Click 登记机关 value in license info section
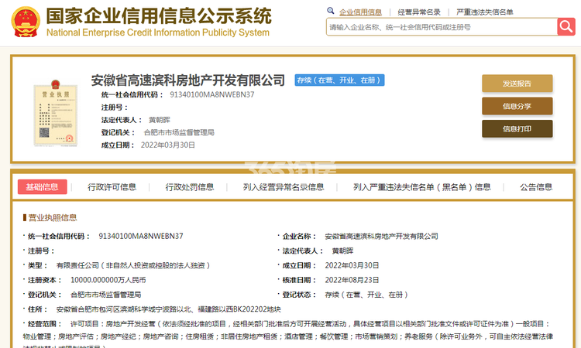Screen dimensions: 581x348 (106, 295)
